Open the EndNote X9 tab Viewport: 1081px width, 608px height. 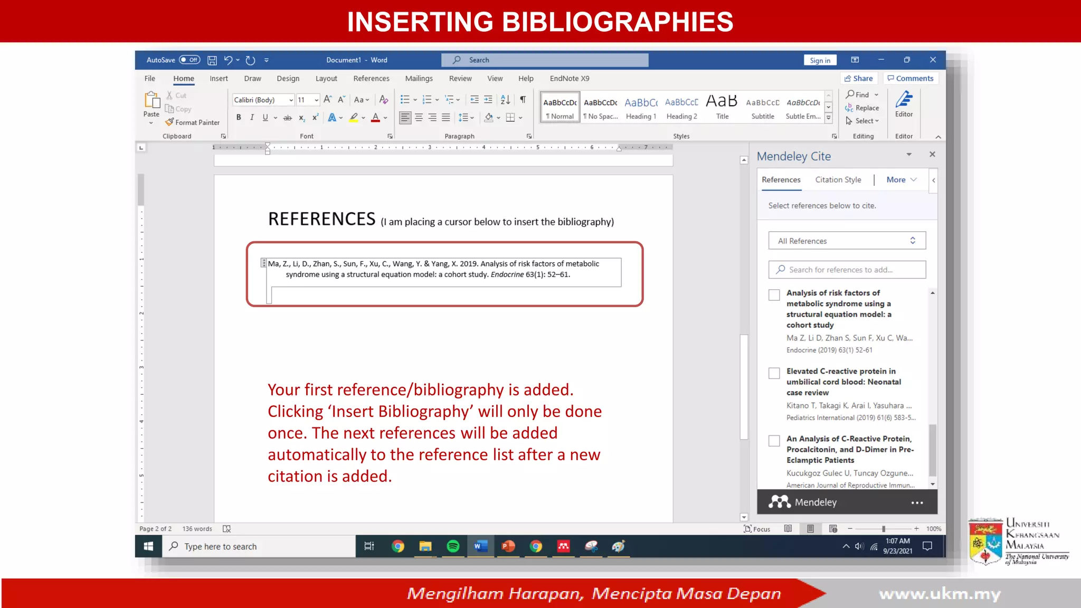(x=569, y=78)
